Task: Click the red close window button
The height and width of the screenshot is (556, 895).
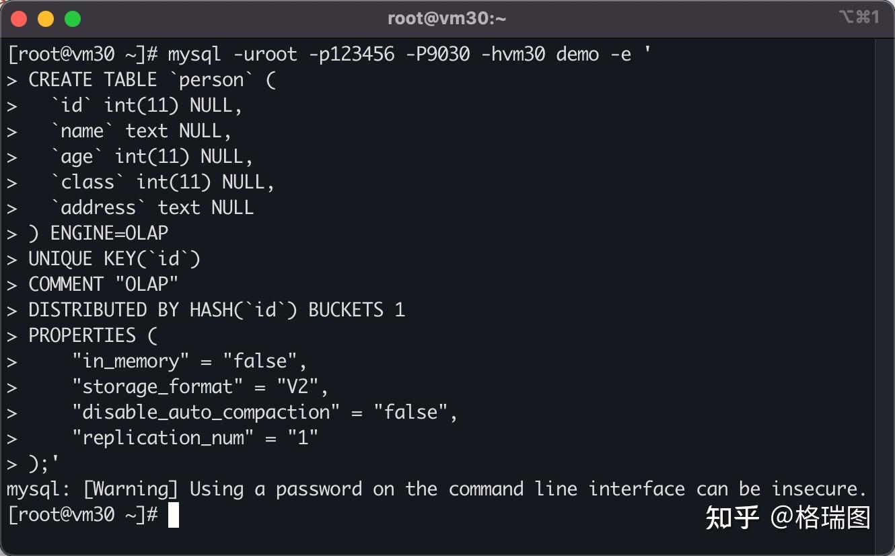Action: [x=19, y=19]
